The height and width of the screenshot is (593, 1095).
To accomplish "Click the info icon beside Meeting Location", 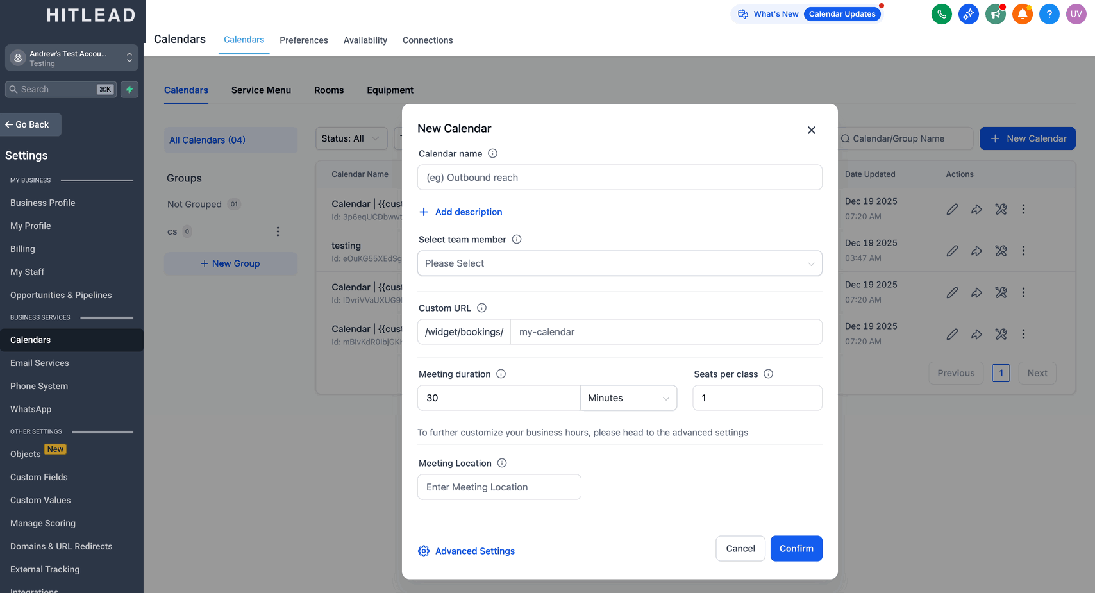I will tap(502, 463).
